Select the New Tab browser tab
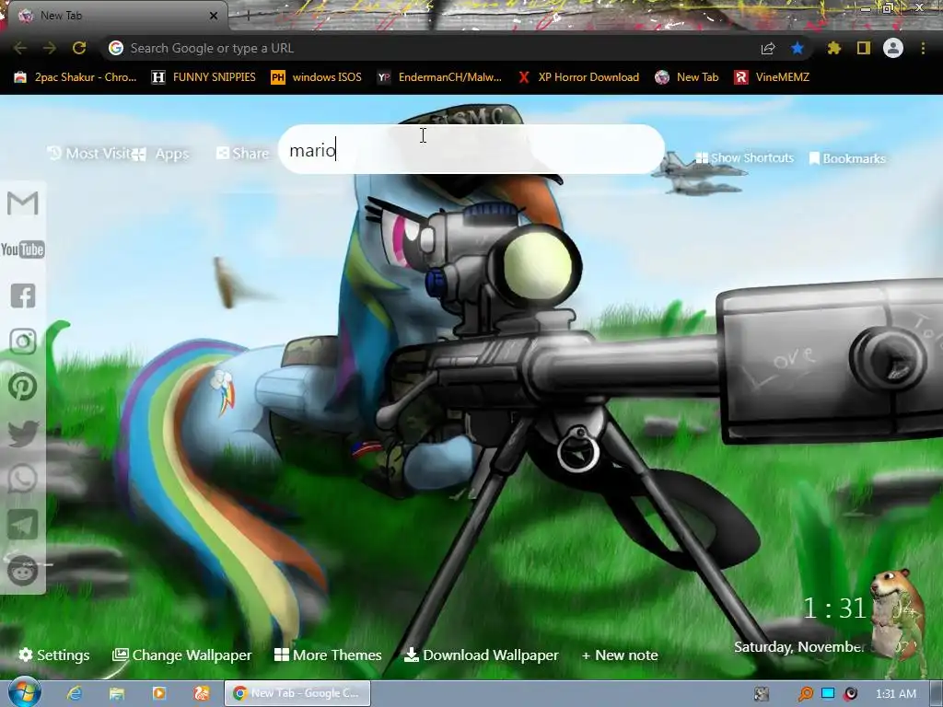This screenshot has width=943, height=707. [x=114, y=16]
